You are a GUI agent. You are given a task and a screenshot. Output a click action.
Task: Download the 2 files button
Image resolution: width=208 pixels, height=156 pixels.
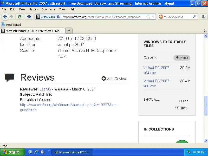[x=182, y=58]
